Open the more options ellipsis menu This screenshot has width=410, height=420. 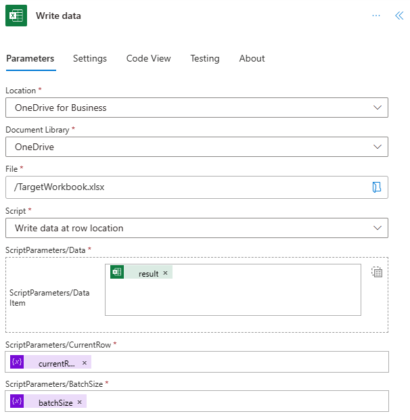point(376,16)
